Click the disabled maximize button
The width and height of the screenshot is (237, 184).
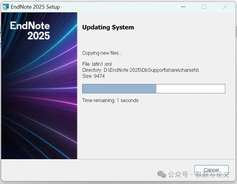coord(204,7)
